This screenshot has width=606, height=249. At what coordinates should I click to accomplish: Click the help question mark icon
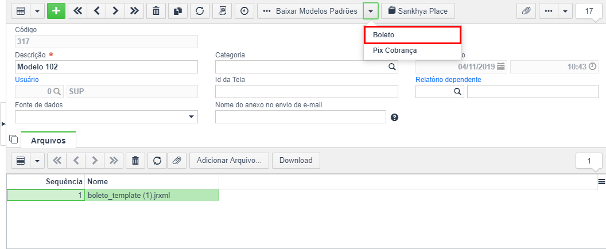395,117
